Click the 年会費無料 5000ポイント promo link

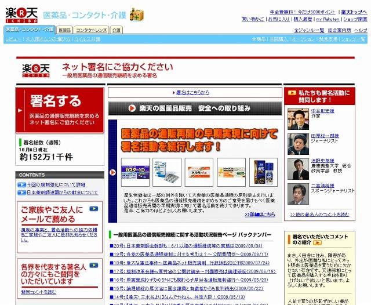[x=303, y=12]
